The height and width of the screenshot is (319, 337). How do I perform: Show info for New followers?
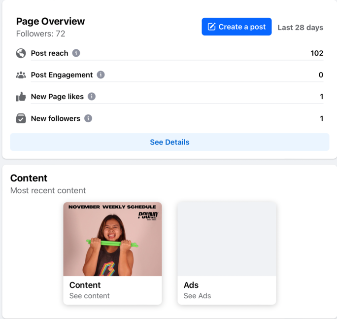[x=88, y=118]
